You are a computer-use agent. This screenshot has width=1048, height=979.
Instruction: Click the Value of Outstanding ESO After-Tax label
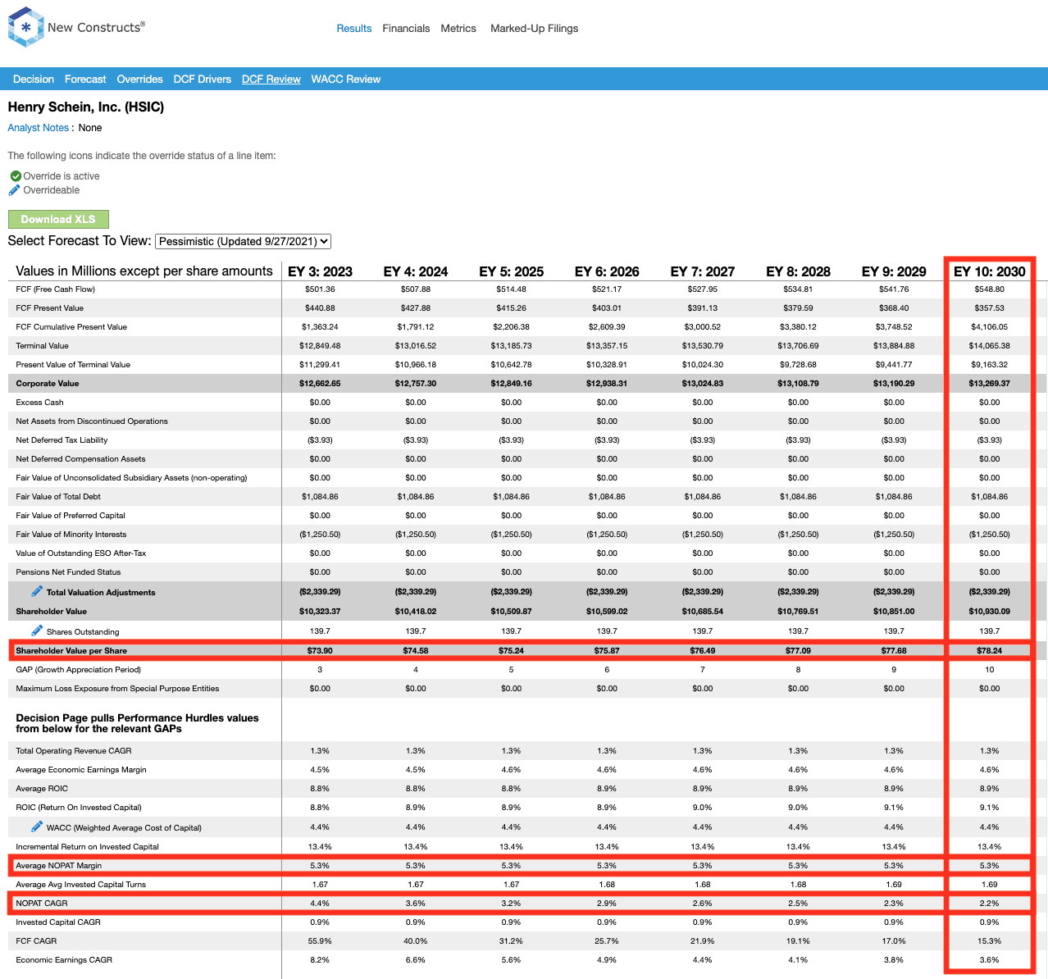[x=83, y=553]
